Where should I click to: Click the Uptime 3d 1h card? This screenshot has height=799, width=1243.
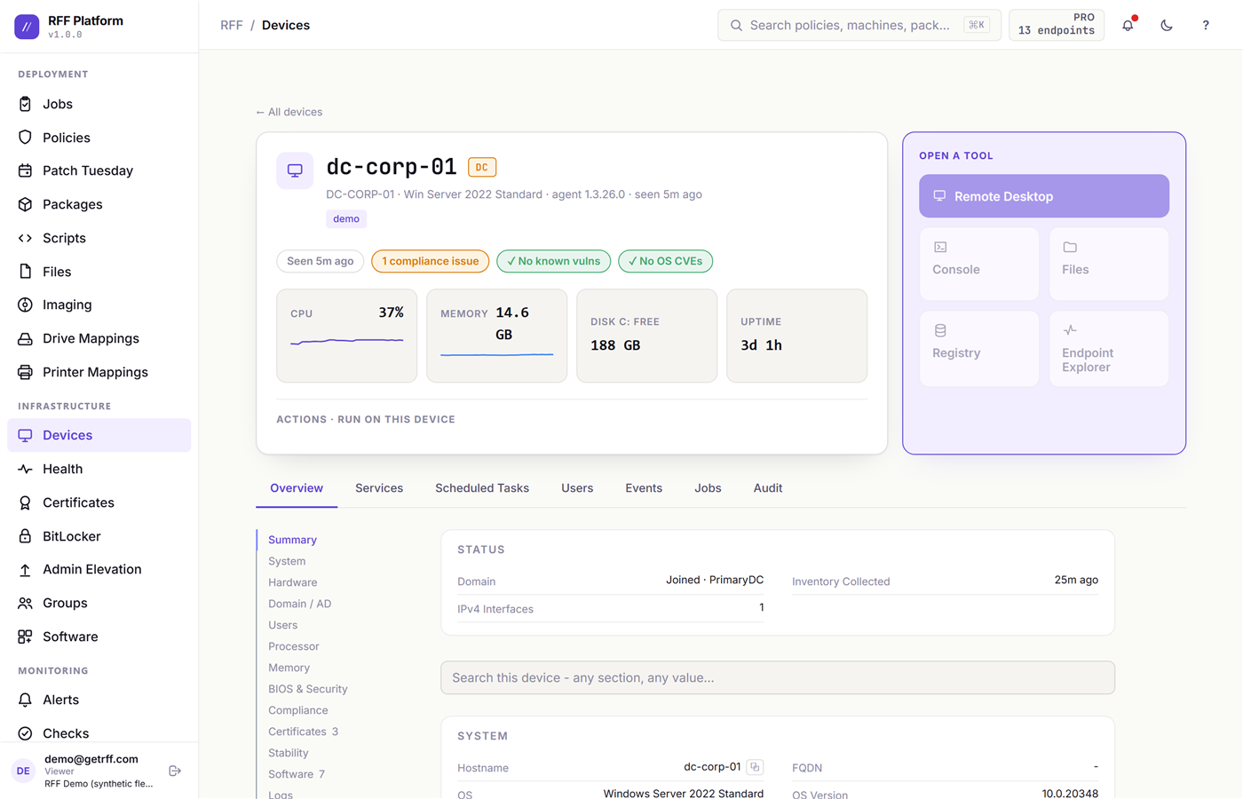[x=796, y=336]
